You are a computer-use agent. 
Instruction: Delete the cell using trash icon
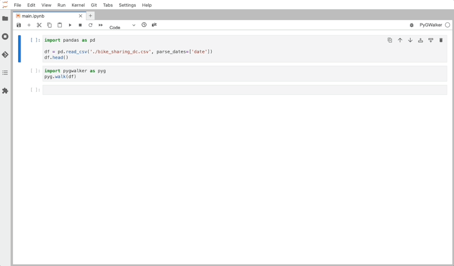pyautogui.click(x=441, y=40)
